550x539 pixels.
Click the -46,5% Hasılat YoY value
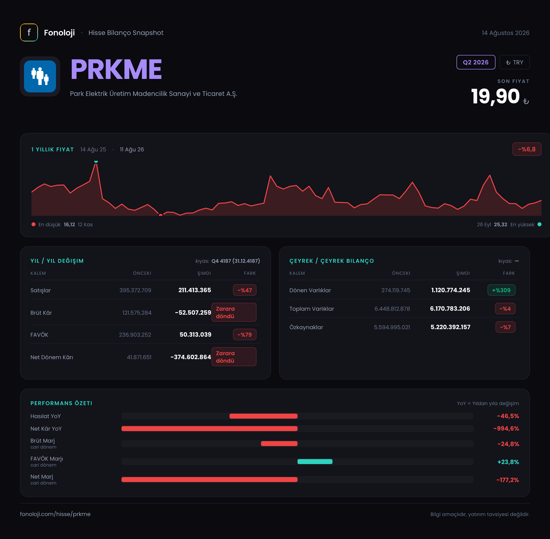pyautogui.click(x=508, y=416)
